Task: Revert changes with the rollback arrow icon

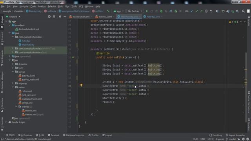Action: [x=211, y=11]
